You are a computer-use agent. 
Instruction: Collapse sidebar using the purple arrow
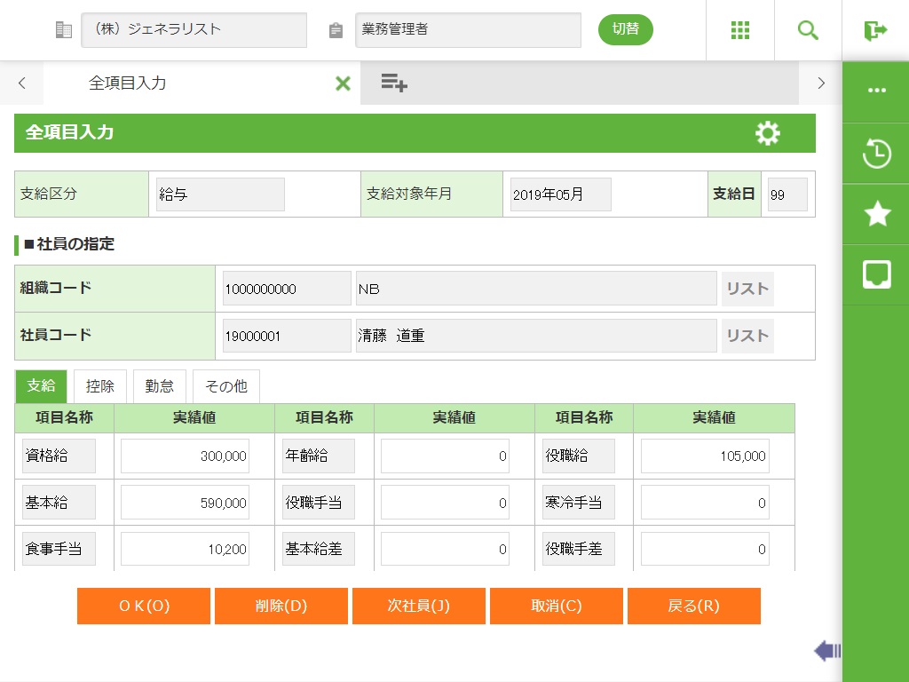tap(826, 651)
